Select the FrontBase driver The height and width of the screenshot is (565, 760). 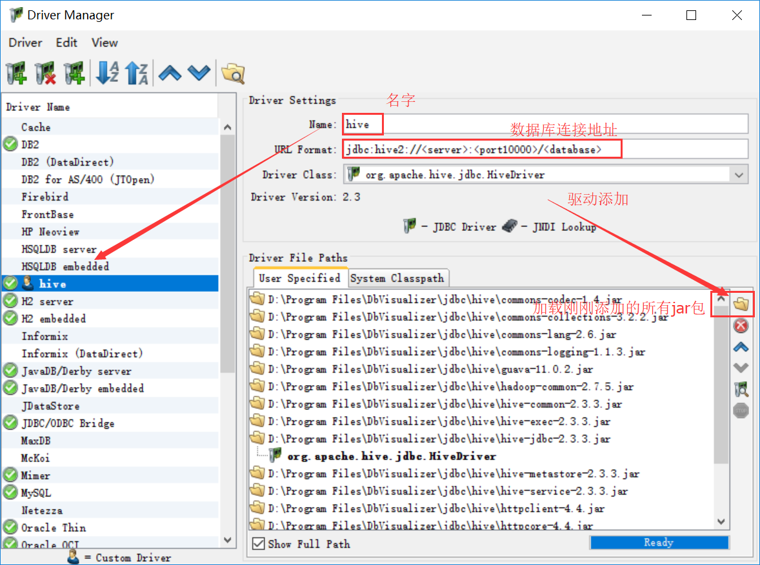[110, 214]
